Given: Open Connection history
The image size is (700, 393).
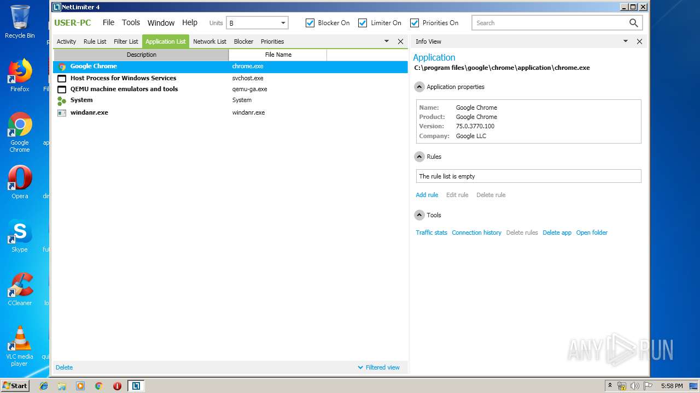Looking at the screenshot, I should coord(476,233).
